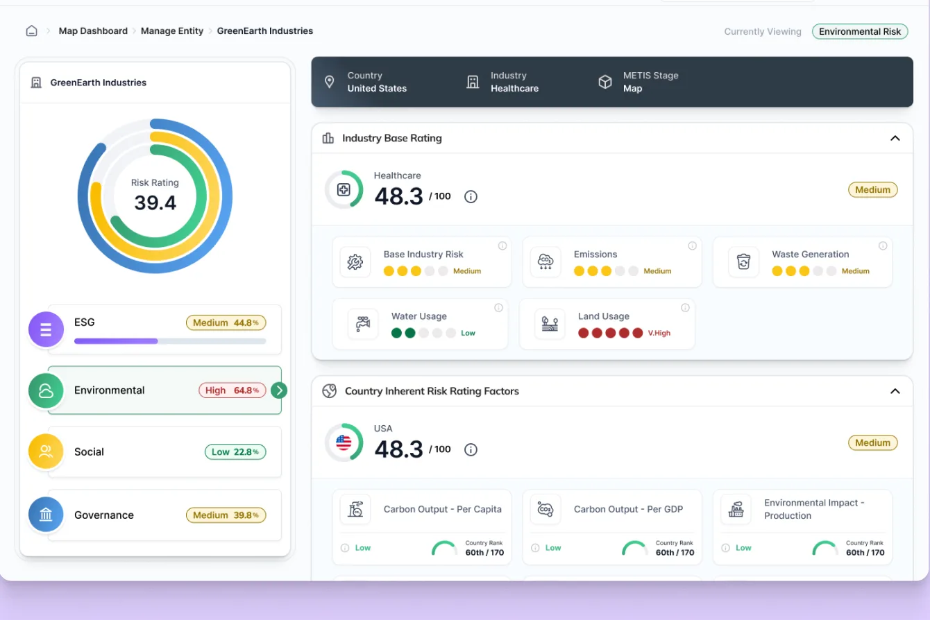Show info for Base Industry Risk card

coord(502,246)
